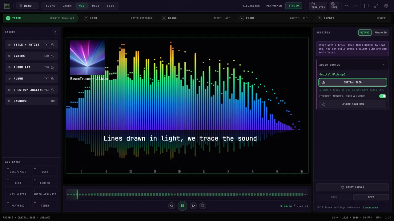Click the lock icon on the Album TXT layer
394x221 pixels.
pyautogui.click(x=52, y=79)
